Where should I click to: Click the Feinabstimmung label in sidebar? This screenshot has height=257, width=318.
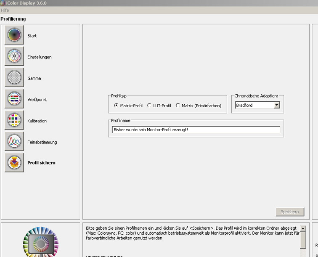click(42, 142)
